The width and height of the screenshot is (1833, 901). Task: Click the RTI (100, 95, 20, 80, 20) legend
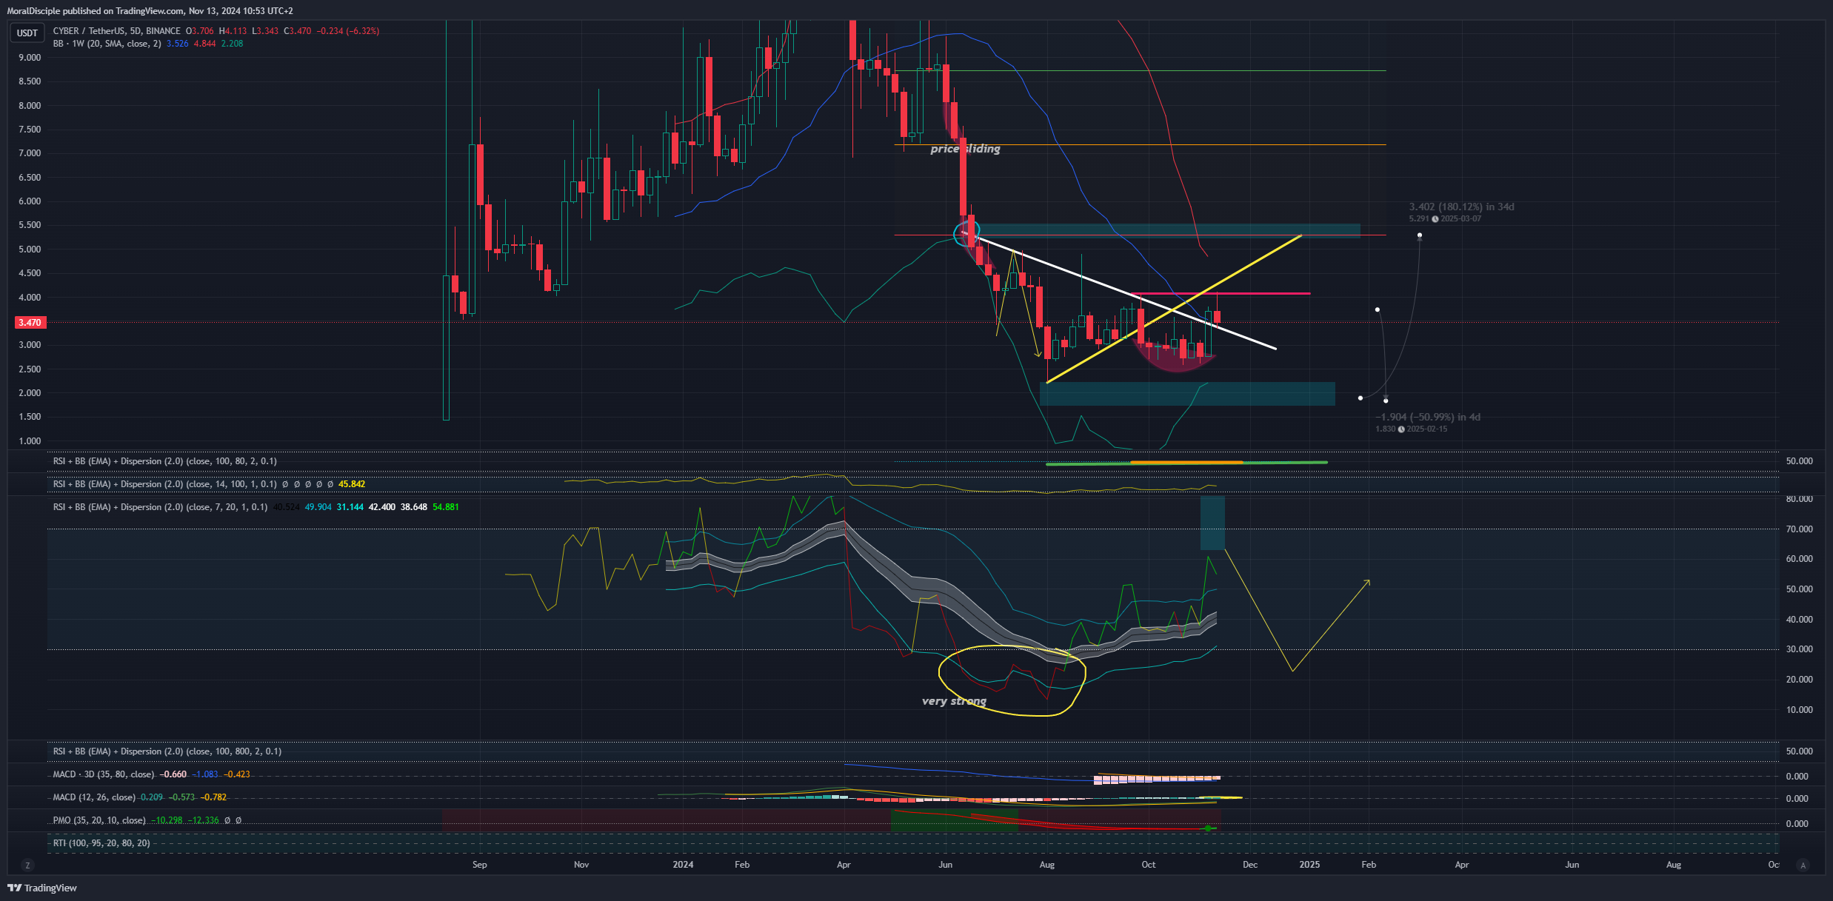(101, 843)
